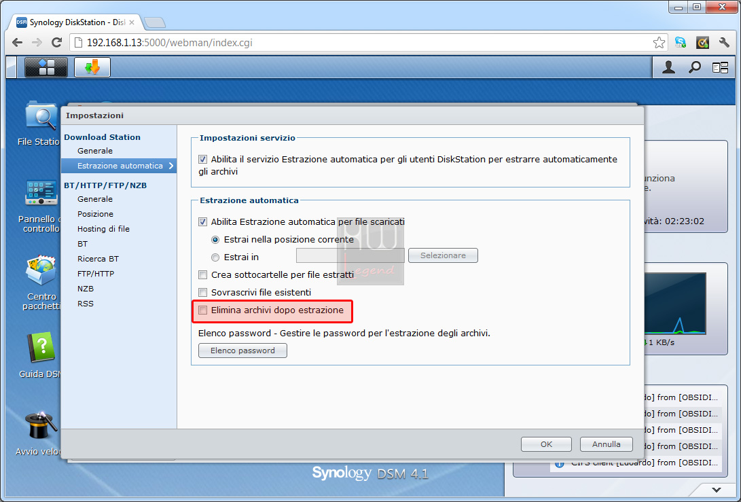Enable Sovrascrivi file esistenti checkbox

point(202,293)
